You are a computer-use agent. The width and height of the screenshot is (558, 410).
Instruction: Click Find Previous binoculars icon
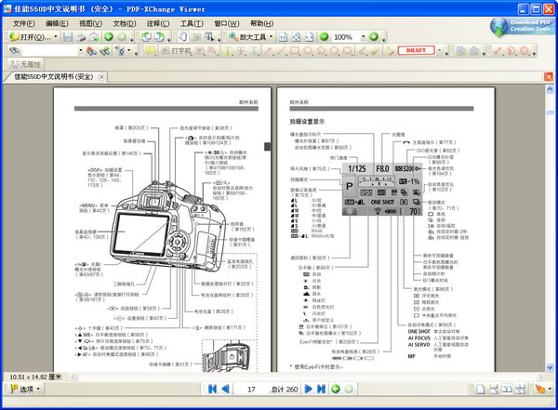tap(91, 51)
